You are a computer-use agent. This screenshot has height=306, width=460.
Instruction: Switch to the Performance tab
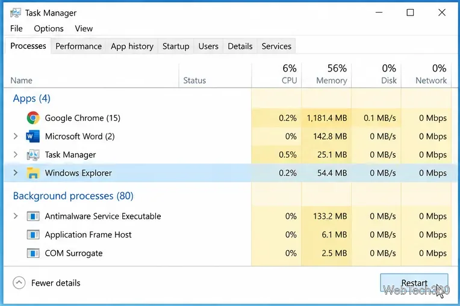tap(79, 46)
